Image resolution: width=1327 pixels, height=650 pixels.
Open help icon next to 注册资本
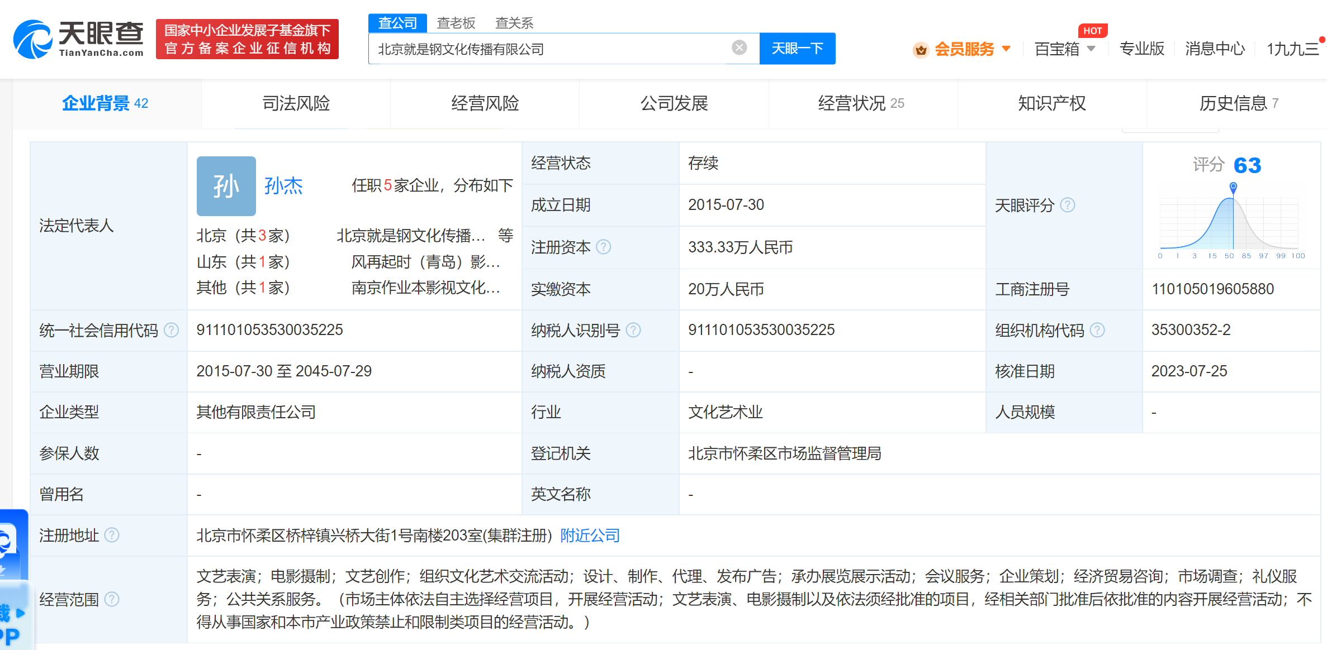(603, 247)
